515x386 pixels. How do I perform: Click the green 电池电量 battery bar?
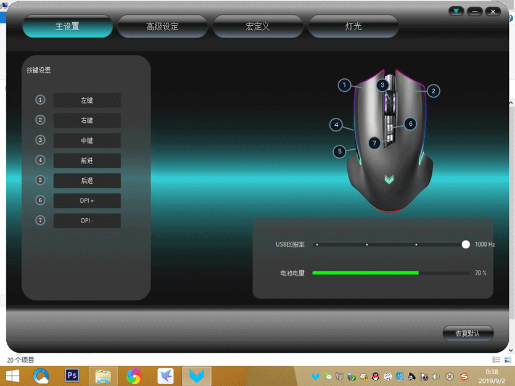click(x=365, y=273)
